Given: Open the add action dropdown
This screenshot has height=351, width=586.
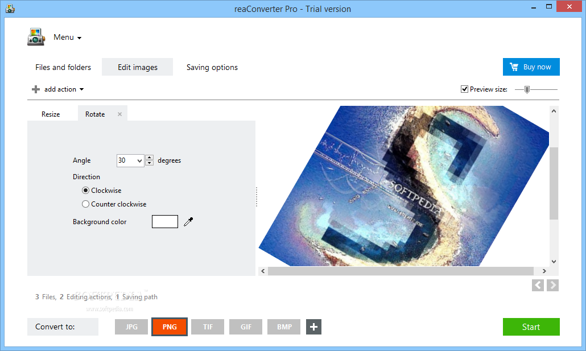Looking at the screenshot, I should [64, 89].
